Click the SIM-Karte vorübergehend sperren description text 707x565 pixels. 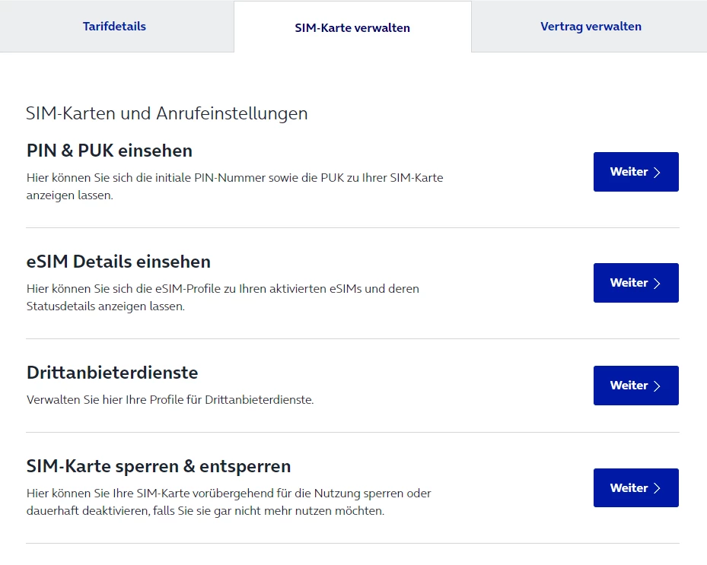pyautogui.click(x=228, y=502)
